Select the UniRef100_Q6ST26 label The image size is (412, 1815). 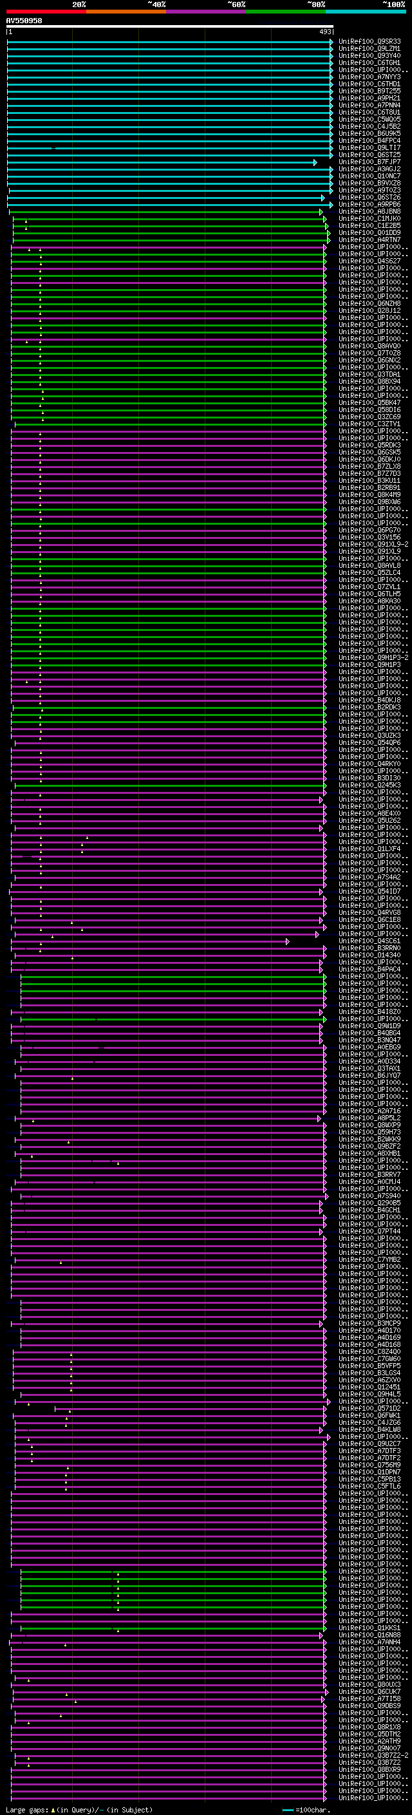(370, 197)
